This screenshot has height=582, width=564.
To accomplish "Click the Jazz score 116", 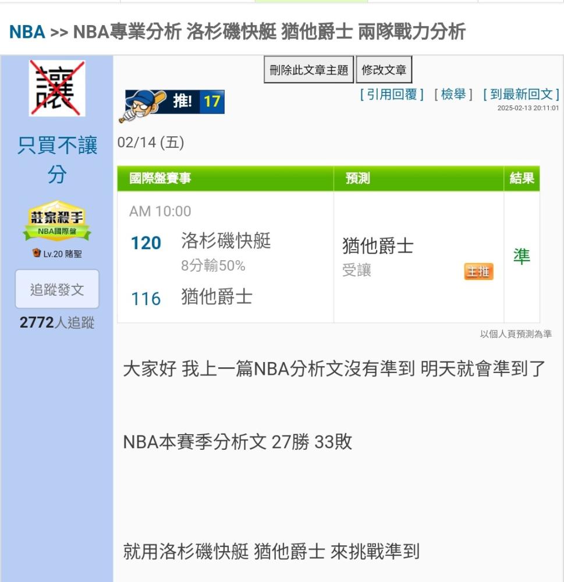I will pyautogui.click(x=146, y=299).
